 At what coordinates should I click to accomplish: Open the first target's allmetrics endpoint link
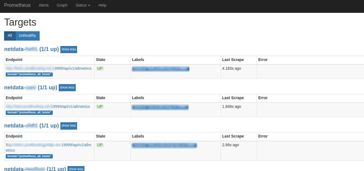click(49, 68)
